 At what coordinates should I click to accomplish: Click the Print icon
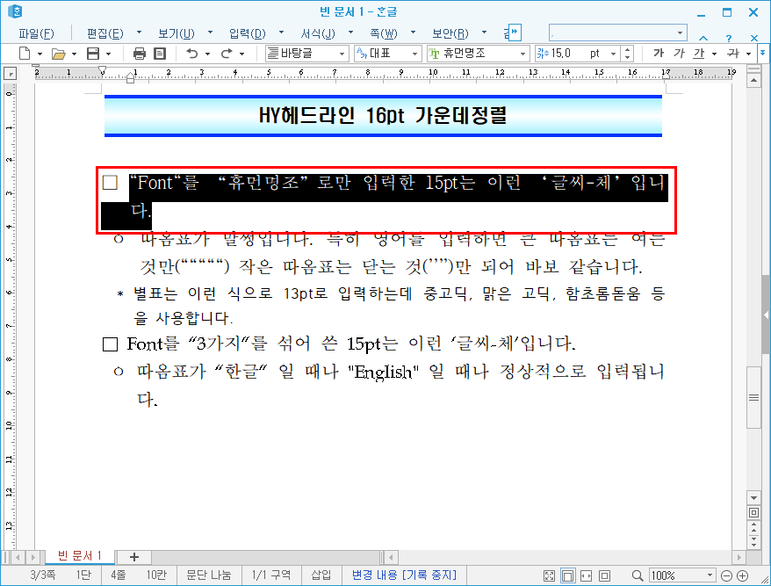click(139, 53)
